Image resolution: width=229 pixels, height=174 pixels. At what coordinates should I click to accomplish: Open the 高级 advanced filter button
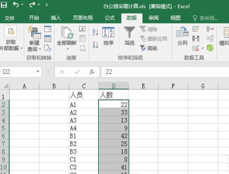[149, 48]
